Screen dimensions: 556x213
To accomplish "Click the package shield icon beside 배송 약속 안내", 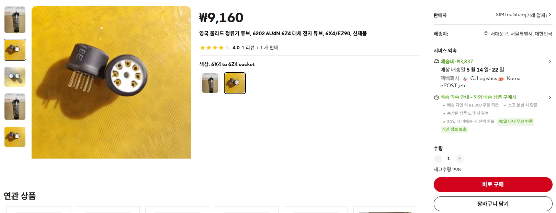I will pyautogui.click(x=436, y=97).
